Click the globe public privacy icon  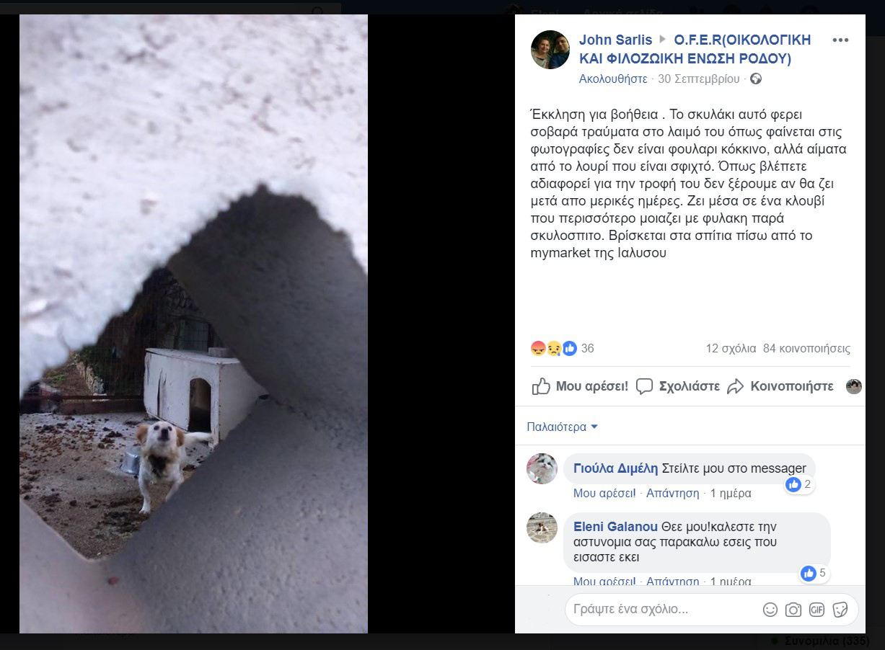click(756, 79)
